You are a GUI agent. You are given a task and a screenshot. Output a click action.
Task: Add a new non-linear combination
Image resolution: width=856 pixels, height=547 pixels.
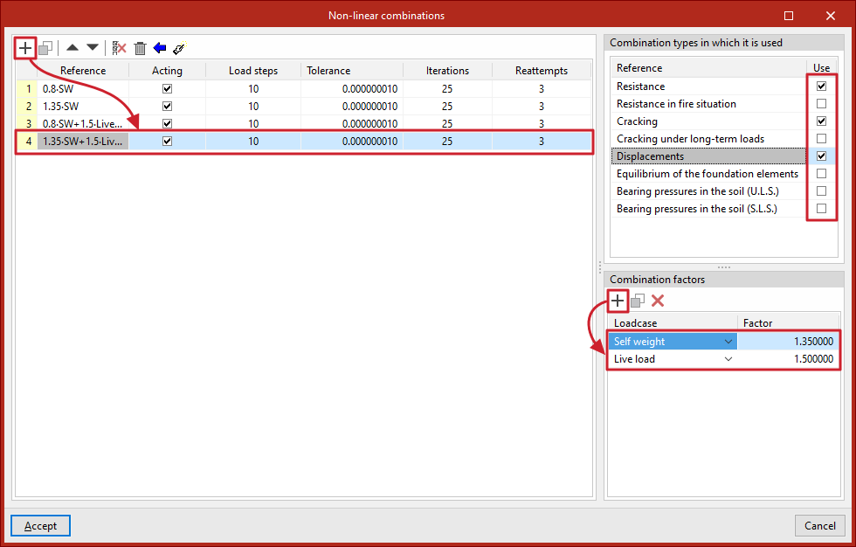click(25, 48)
